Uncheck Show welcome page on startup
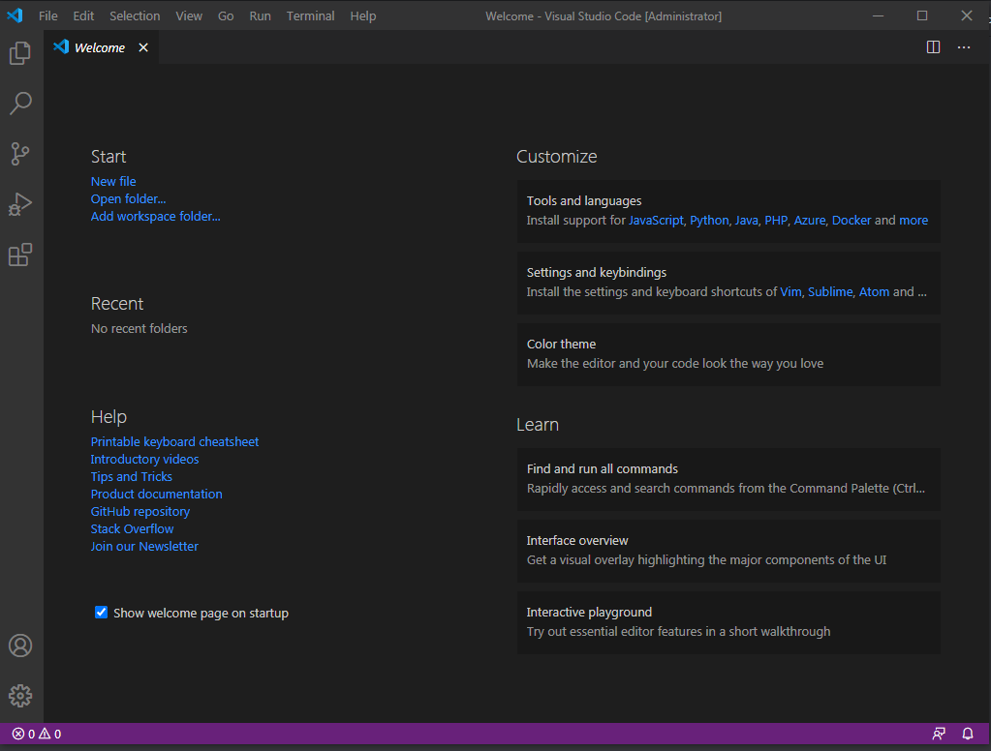 [x=101, y=613]
